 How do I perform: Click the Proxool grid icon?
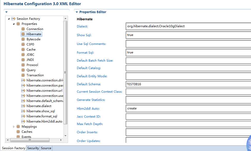(23, 65)
